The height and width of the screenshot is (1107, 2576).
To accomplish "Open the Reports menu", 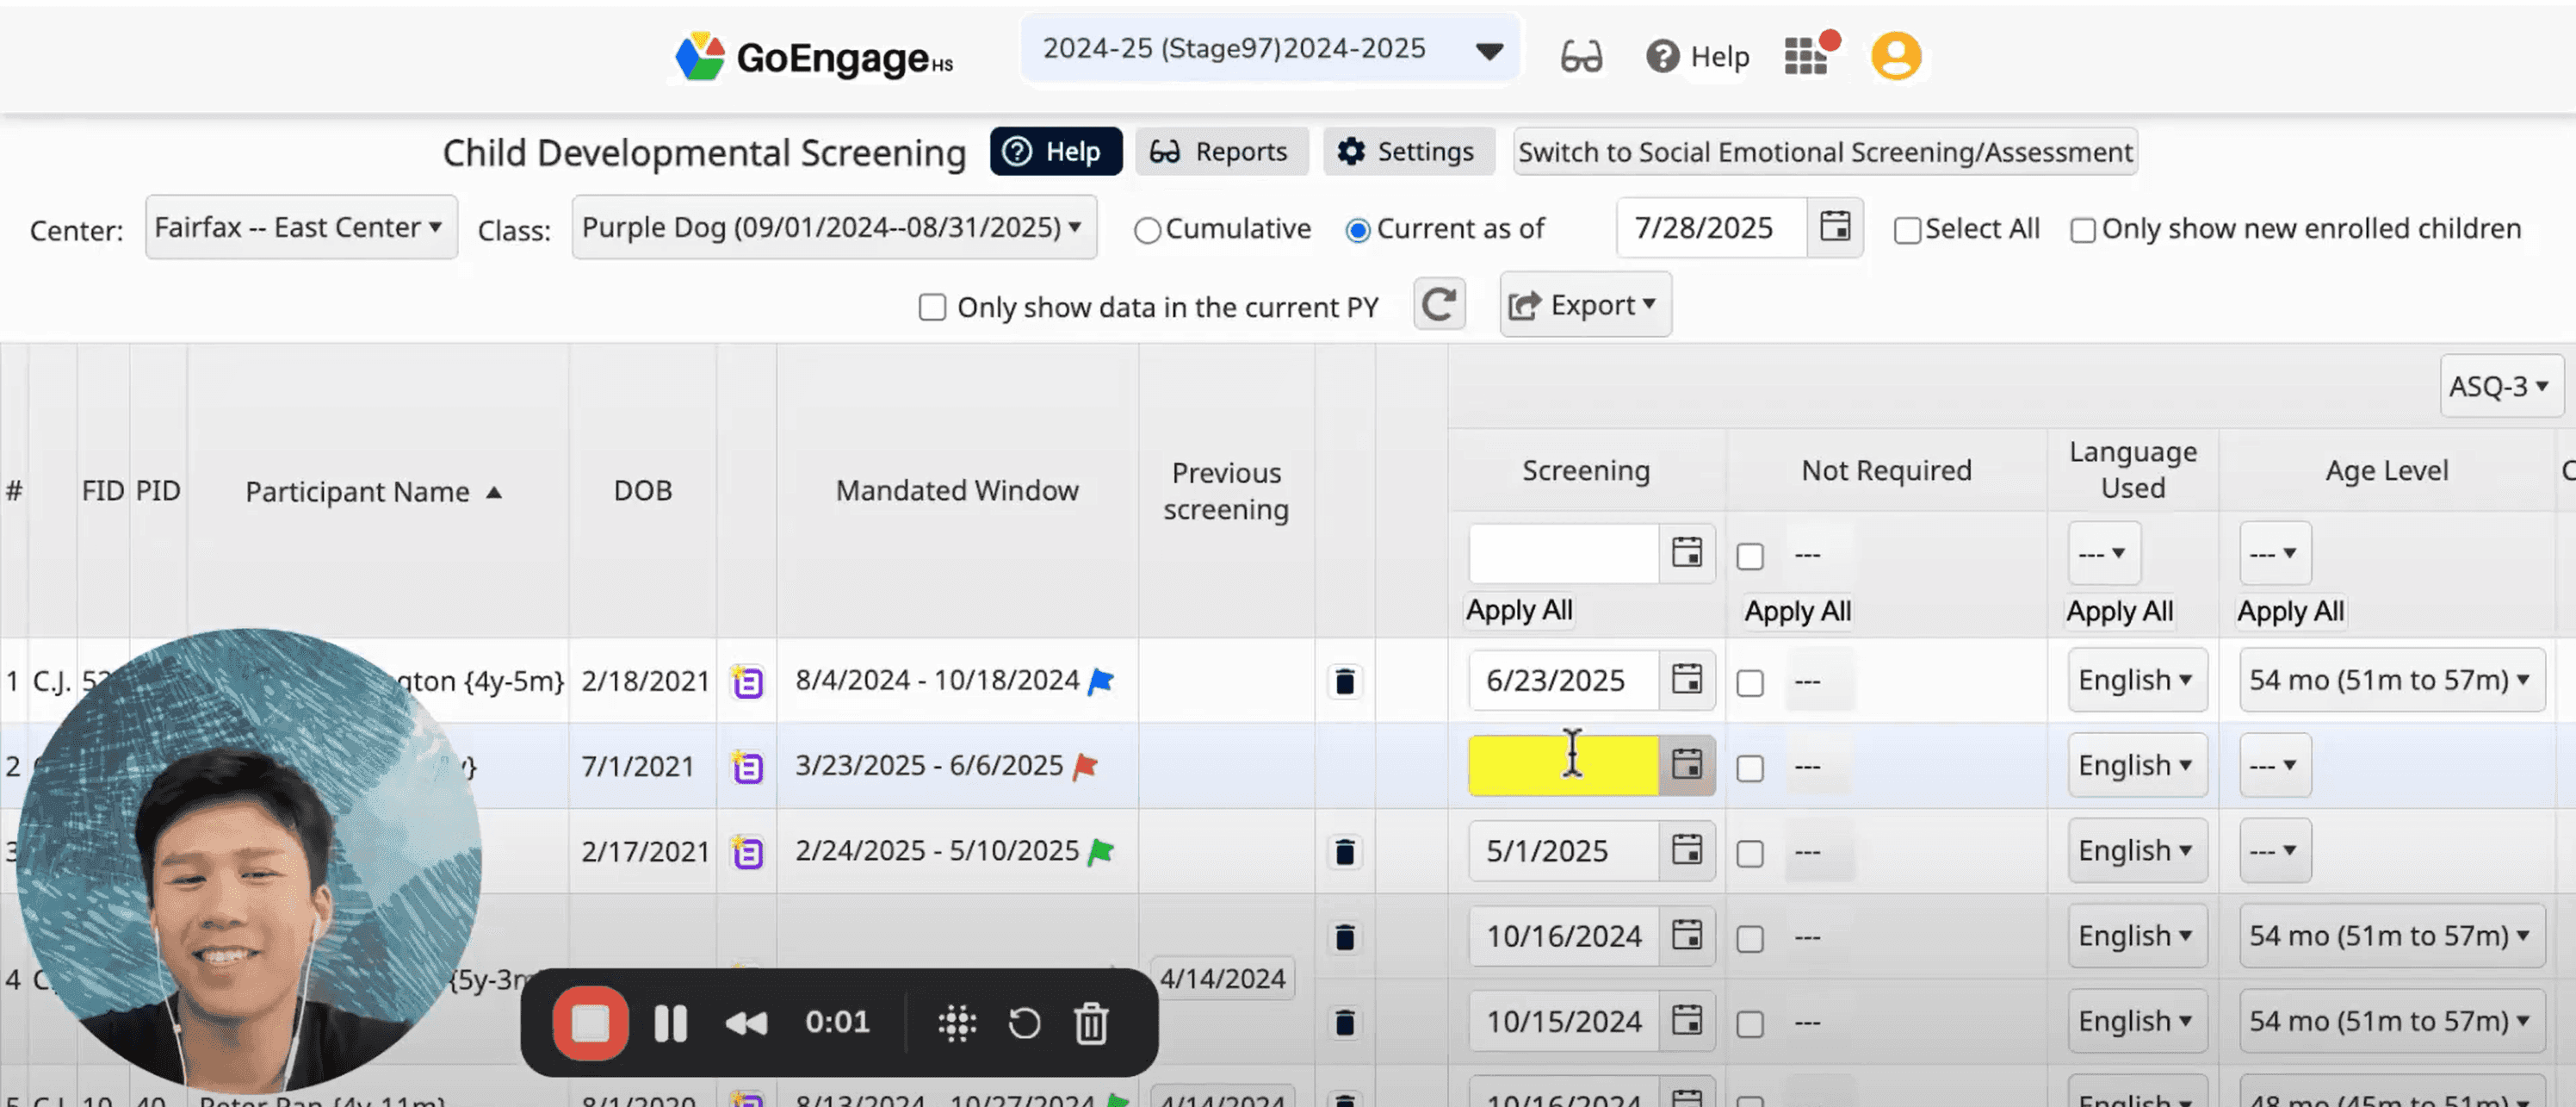I will pos(1220,152).
